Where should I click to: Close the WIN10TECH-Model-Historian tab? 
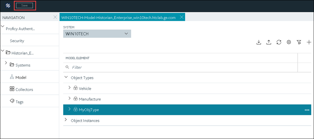coord(181,17)
